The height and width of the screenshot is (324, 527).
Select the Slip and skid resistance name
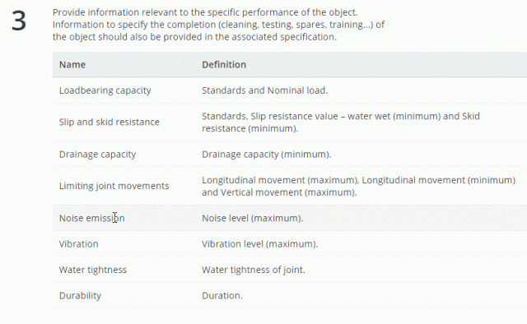click(110, 122)
